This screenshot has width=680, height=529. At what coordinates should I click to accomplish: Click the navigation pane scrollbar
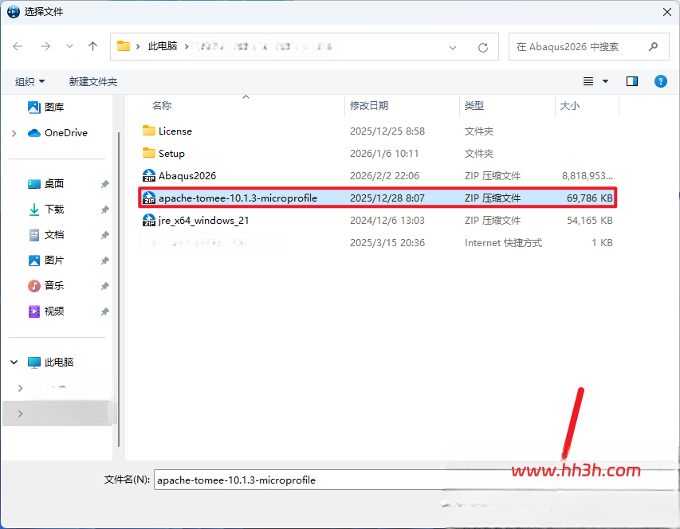click(119, 289)
